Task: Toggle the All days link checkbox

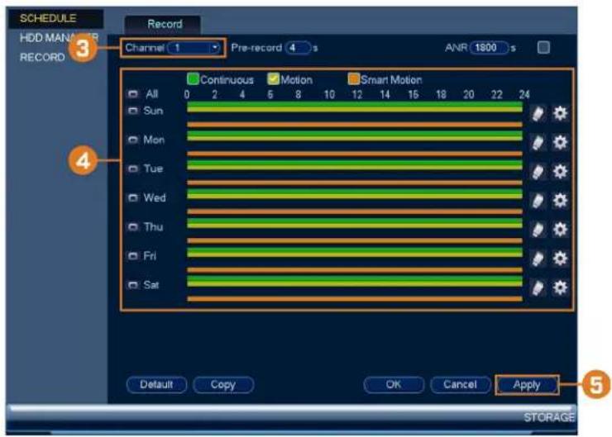Action: coord(133,94)
